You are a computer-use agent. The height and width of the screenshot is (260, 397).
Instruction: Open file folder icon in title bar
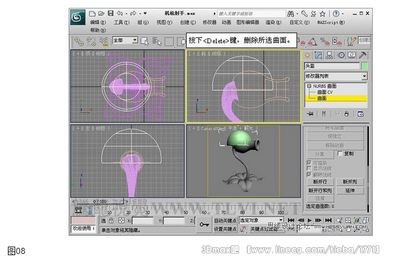coord(102,13)
